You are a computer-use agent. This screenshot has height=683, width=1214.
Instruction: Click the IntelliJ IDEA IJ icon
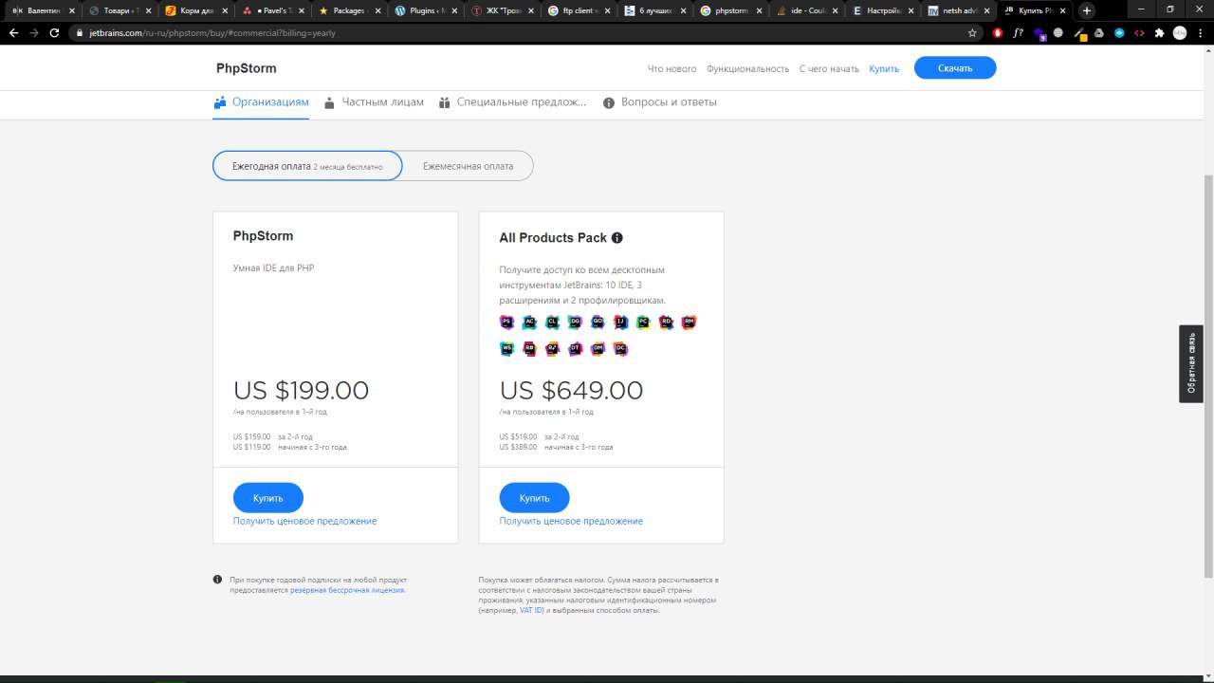coord(620,323)
